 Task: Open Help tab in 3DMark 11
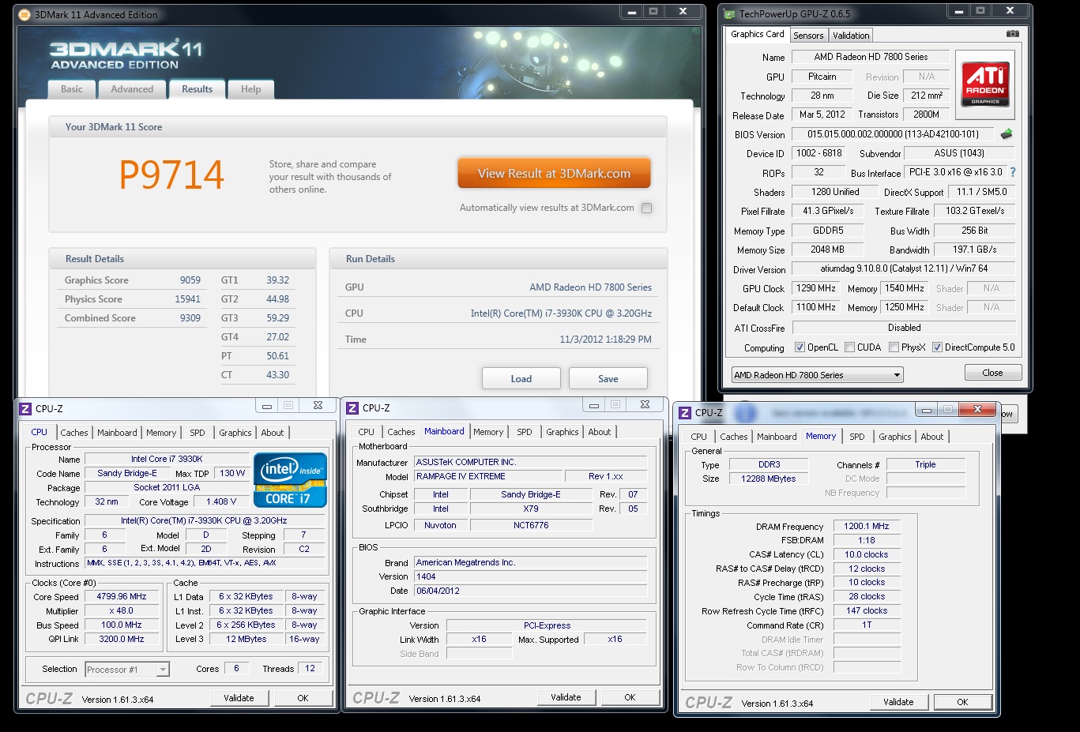[x=251, y=89]
